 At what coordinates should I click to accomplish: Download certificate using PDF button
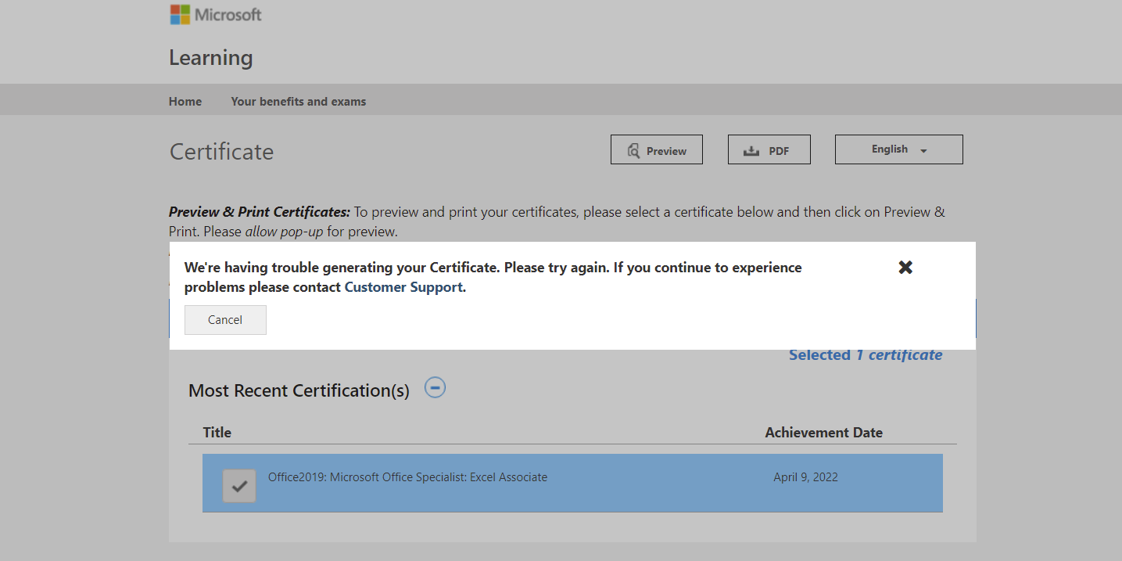(769, 150)
